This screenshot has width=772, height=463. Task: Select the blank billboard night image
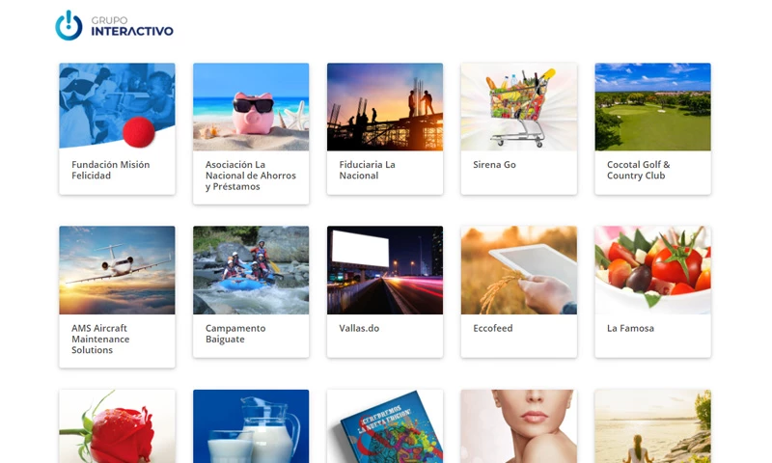click(x=385, y=270)
